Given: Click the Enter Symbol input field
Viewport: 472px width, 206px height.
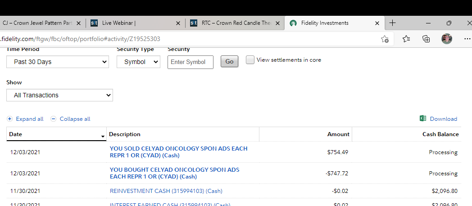Looking at the screenshot, I should (190, 62).
